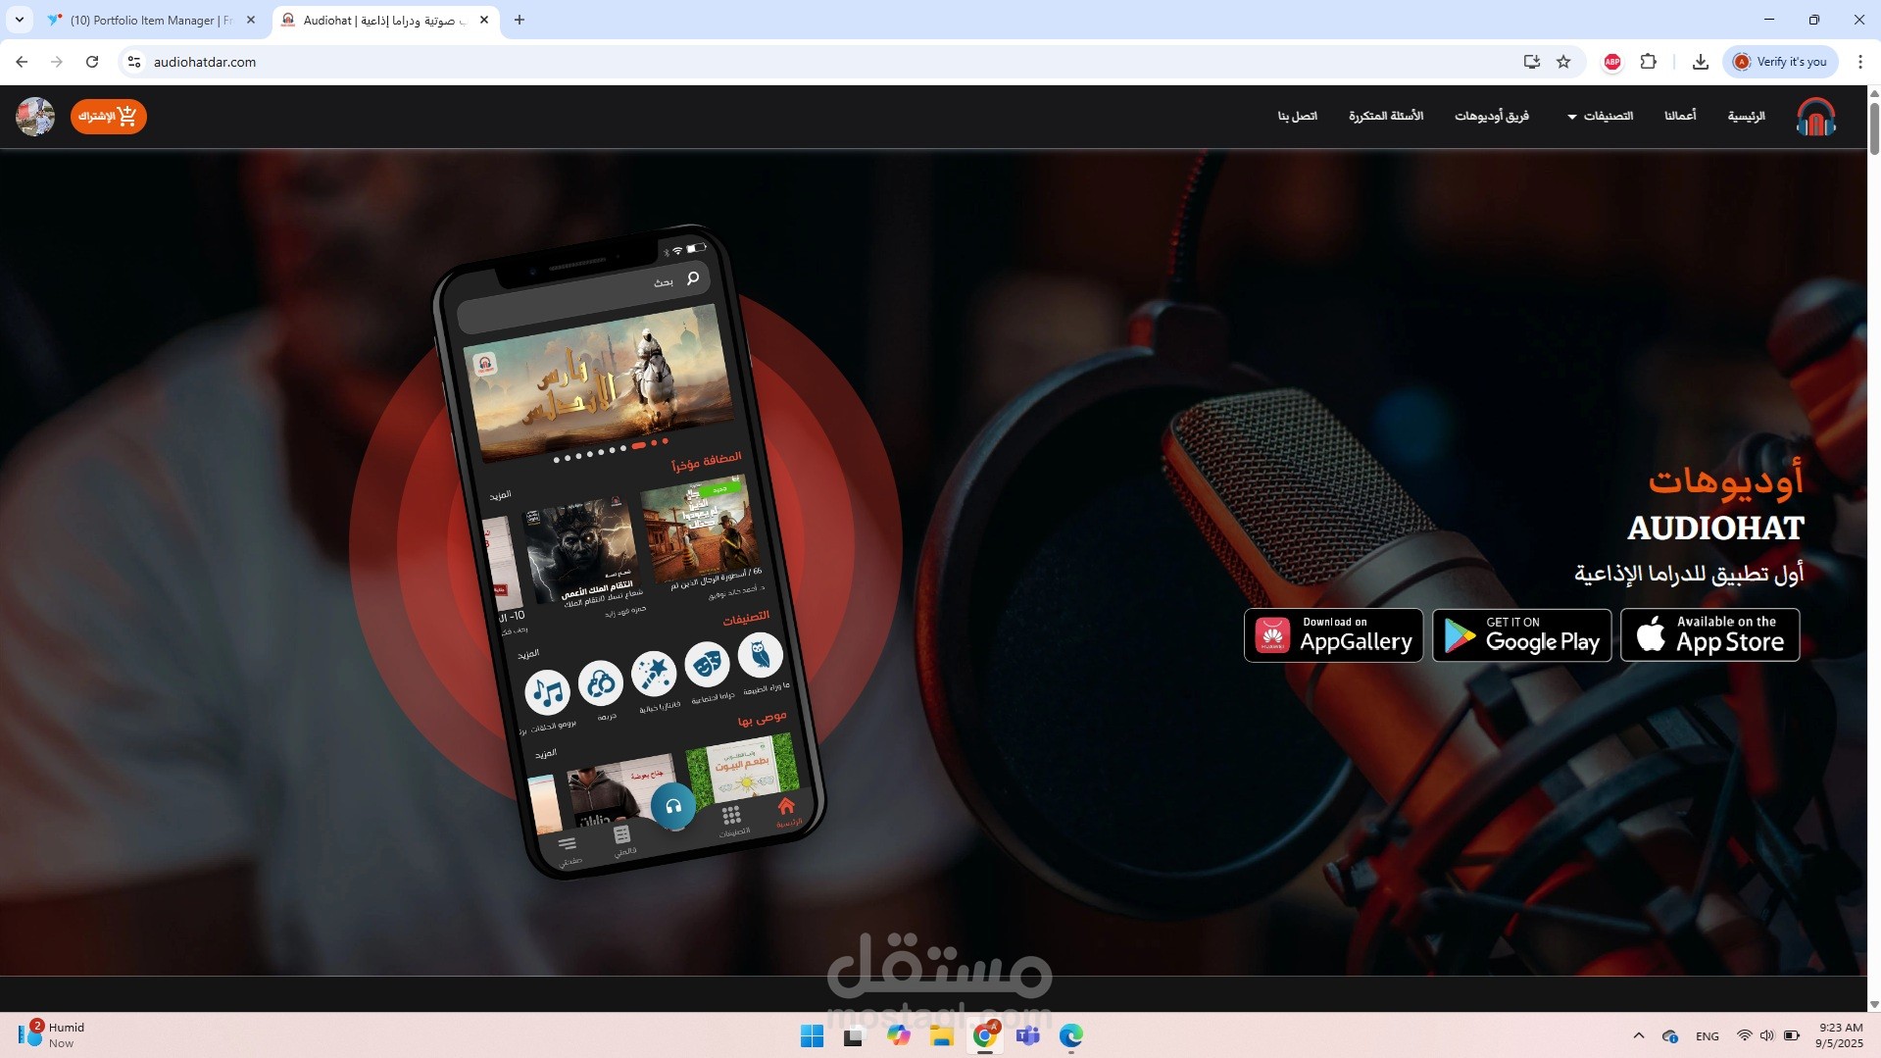
Task: Click the orange الإشتراك subscribe button
Action: coord(109,117)
